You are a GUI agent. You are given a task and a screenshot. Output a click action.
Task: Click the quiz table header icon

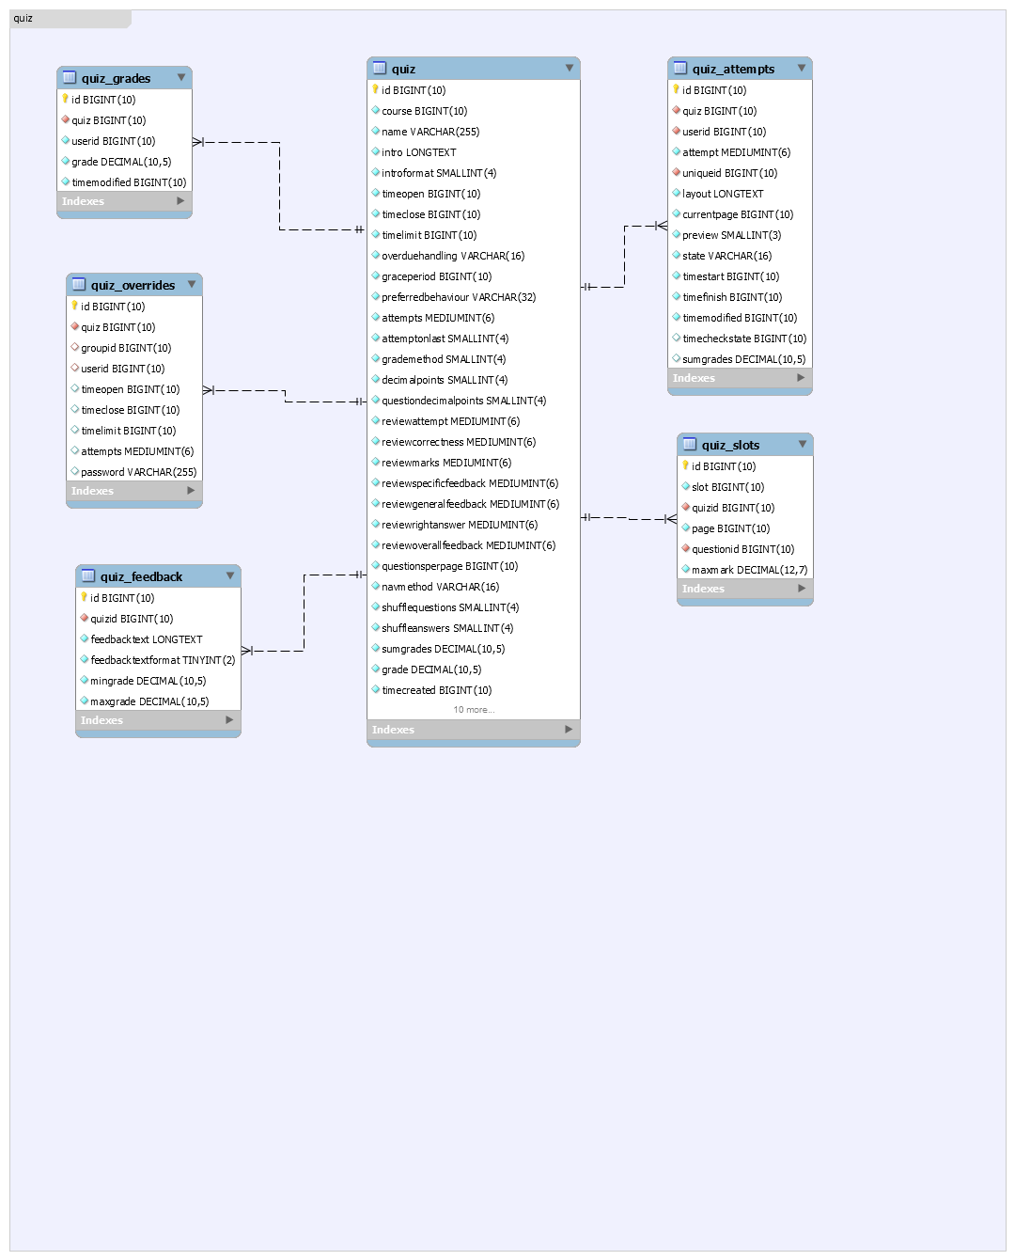click(380, 69)
